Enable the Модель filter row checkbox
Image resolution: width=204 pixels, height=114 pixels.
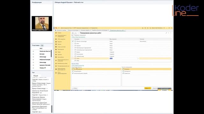(73, 52)
